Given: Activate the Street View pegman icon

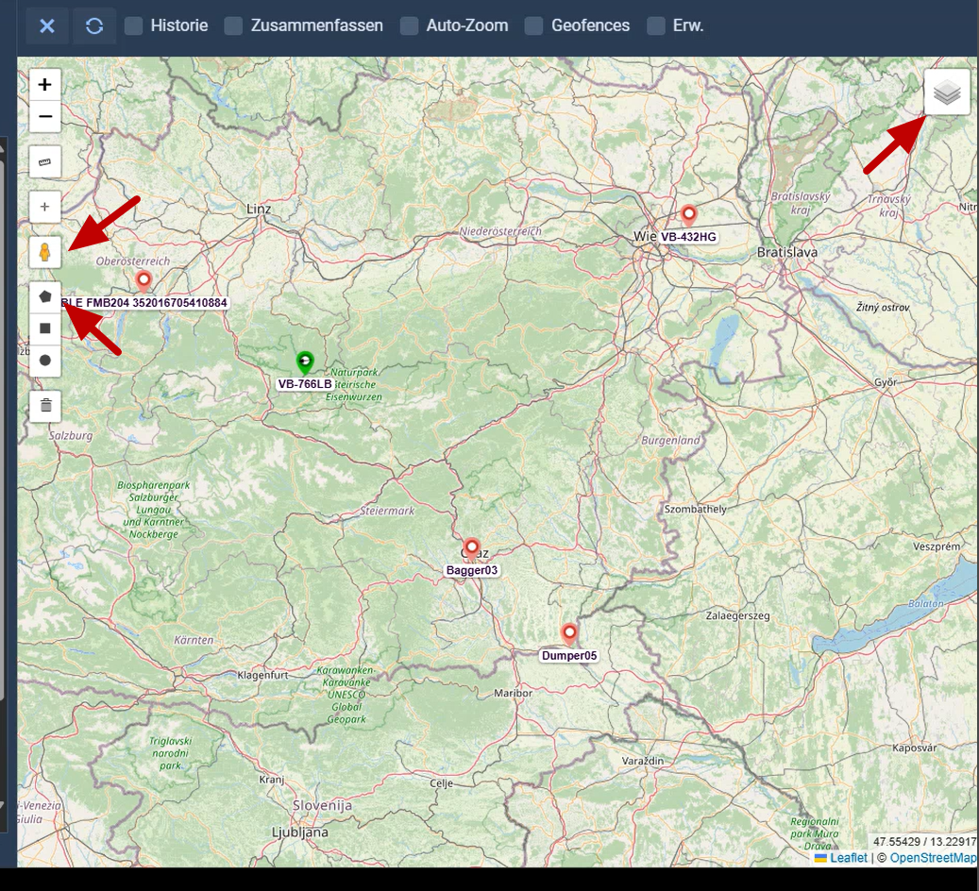Looking at the screenshot, I should (x=44, y=252).
